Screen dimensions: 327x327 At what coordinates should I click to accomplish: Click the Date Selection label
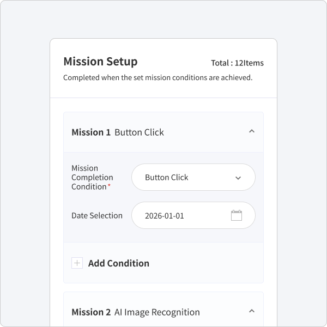click(x=97, y=215)
